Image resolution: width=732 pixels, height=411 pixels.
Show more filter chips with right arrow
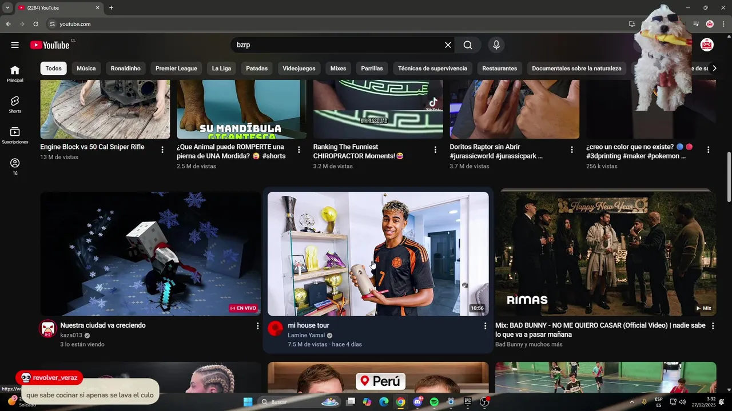(714, 68)
